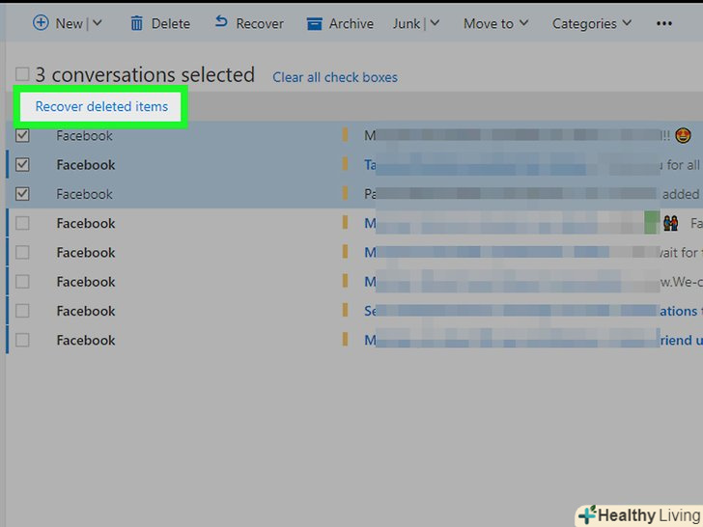The height and width of the screenshot is (527, 703).
Task: Check the Facebook email ending 'riend u'
Action: [22, 340]
